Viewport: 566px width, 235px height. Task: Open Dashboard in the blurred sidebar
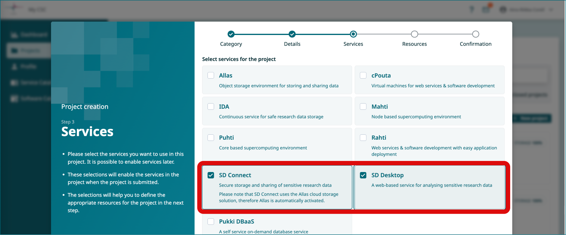click(29, 35)
